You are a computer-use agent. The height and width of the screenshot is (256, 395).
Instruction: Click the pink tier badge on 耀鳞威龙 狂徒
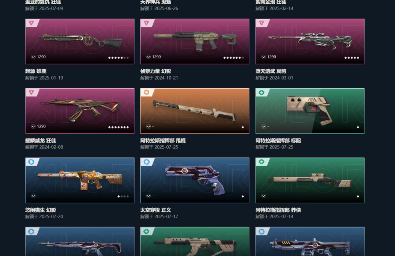[31, 92]
